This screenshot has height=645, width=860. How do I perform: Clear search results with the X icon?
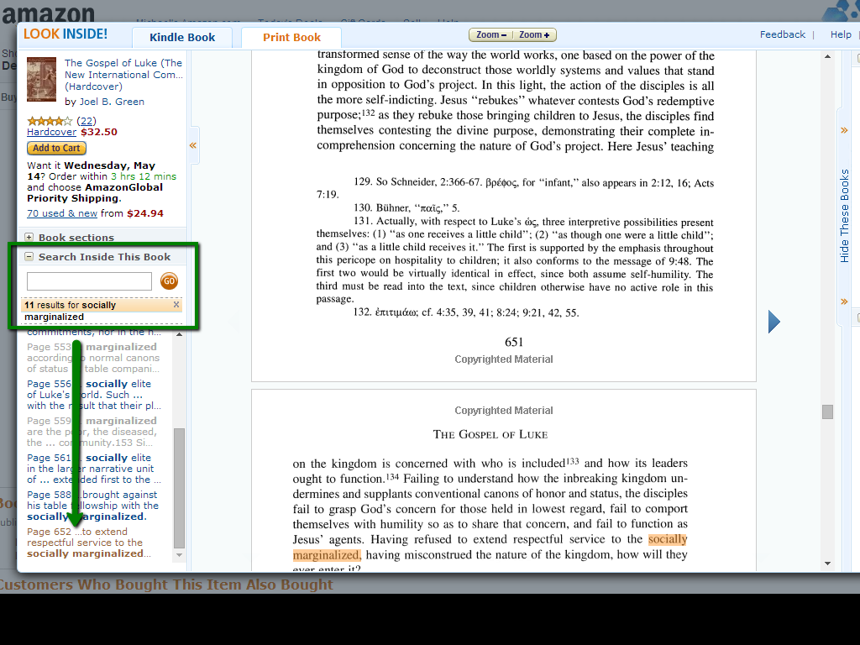tap(176, 304)
